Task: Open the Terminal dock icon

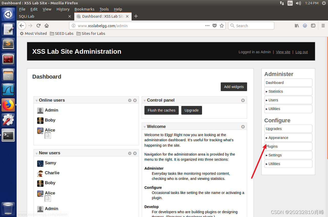Action: [x=8, y=135]
